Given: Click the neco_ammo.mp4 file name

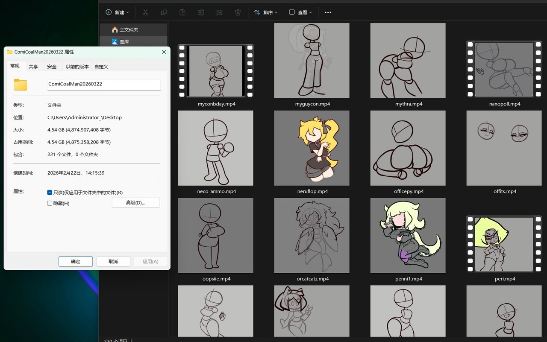Looking at the screenshot, I should click(216, 192).
